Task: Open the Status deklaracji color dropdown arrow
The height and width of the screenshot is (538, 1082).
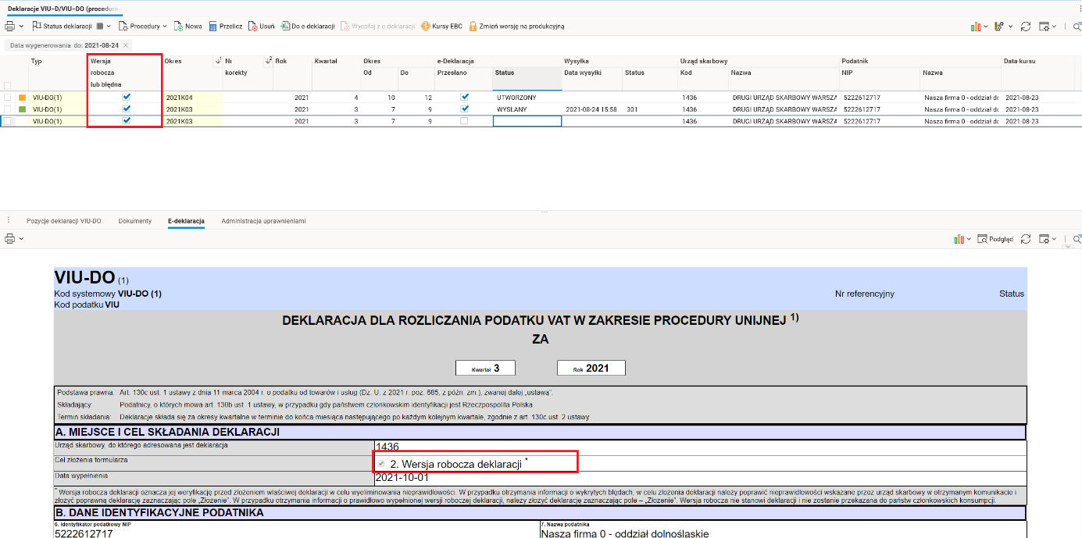Action: (x=109, y=26)
